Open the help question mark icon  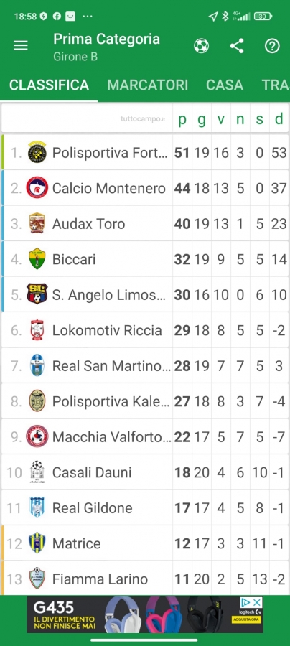click(x=272, y=46)
